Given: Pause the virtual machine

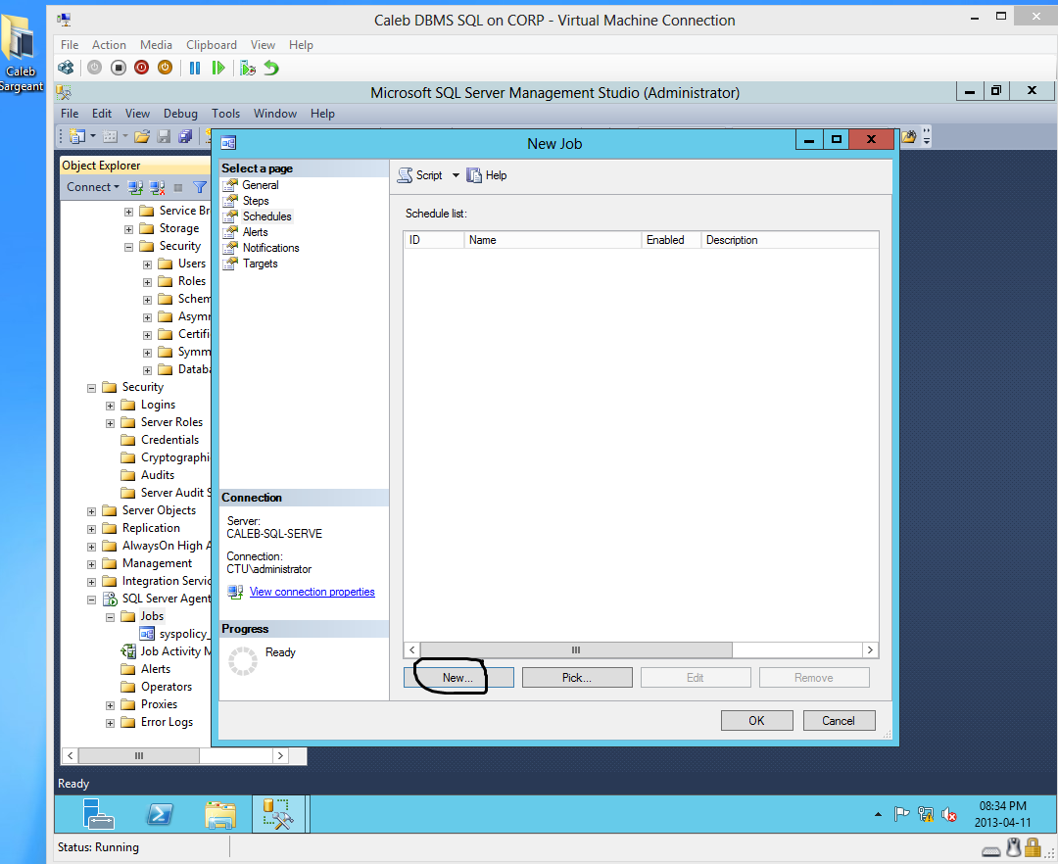Looking at the screenshot, I should click(x=195, y=68).
